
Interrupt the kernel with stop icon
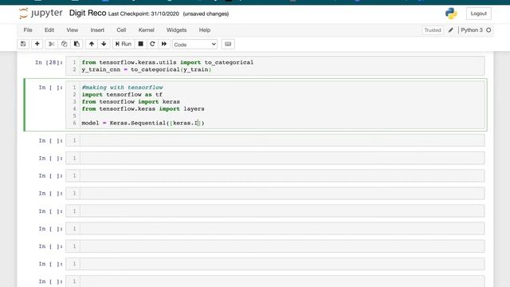(140, 44)
